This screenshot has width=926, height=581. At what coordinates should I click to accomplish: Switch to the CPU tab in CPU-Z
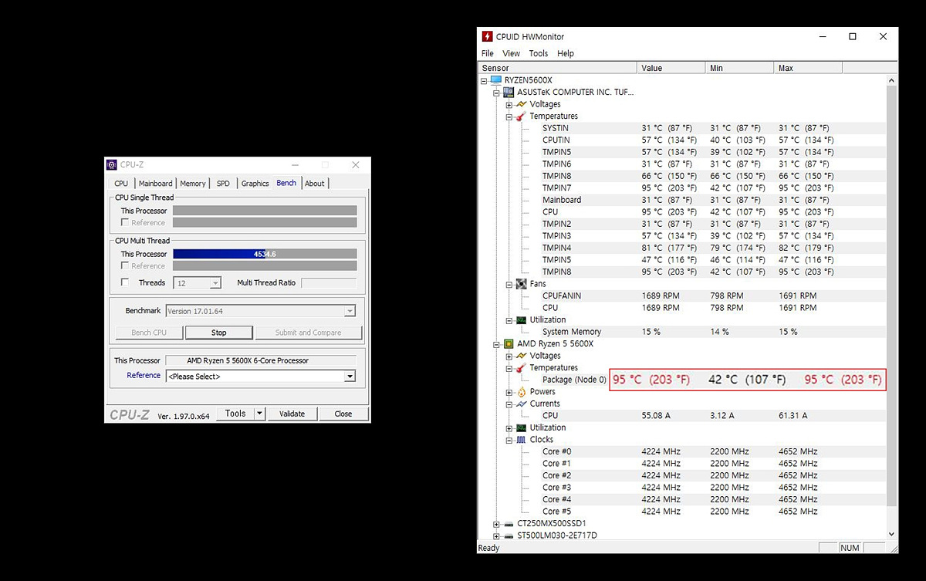pos(121,184)
